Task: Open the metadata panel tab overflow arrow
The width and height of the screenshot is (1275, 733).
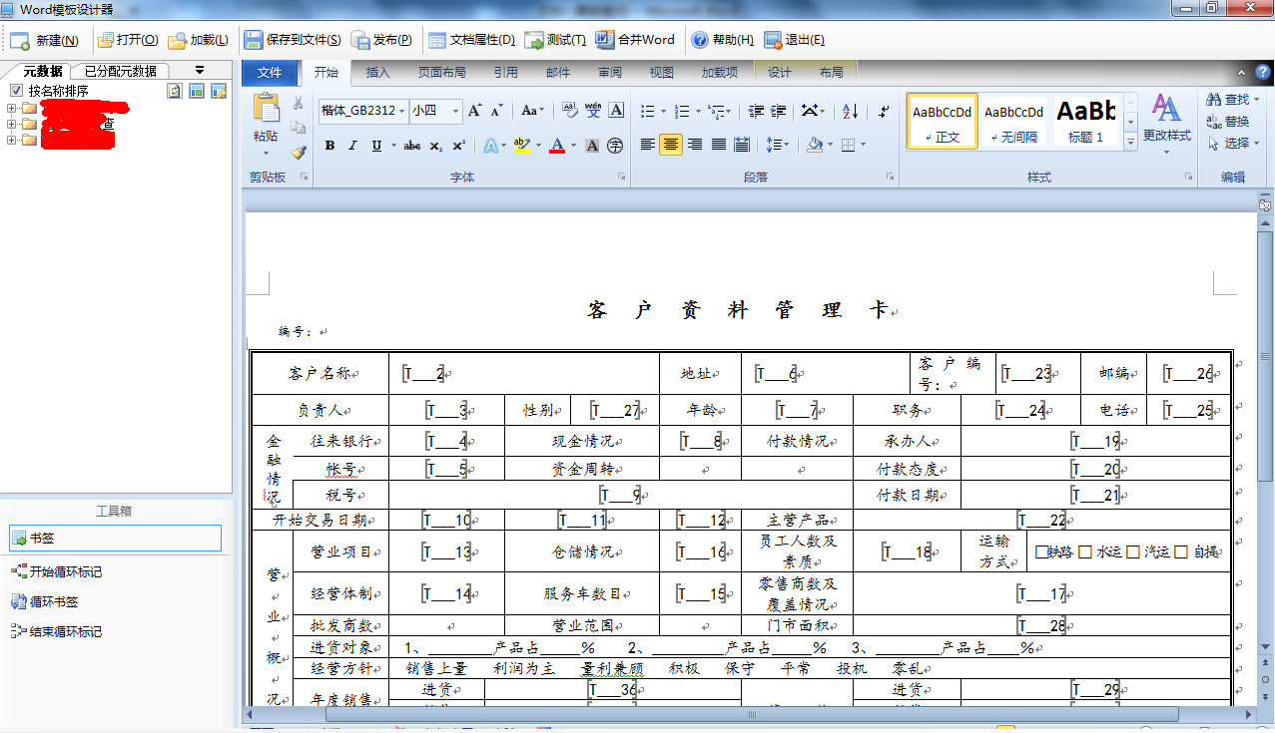Action: pyautogui.click(x=200, y=70)
